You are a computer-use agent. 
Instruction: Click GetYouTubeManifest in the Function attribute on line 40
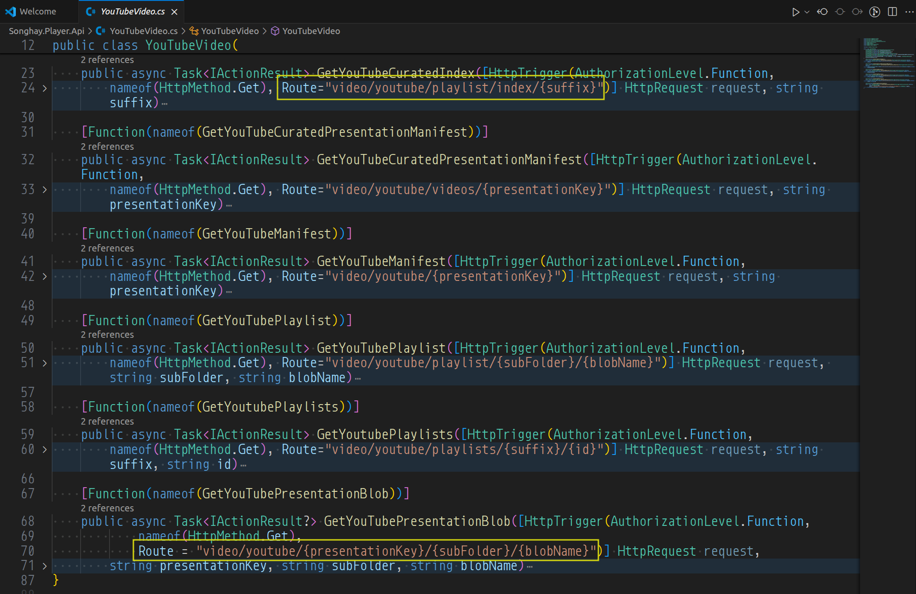267,234
